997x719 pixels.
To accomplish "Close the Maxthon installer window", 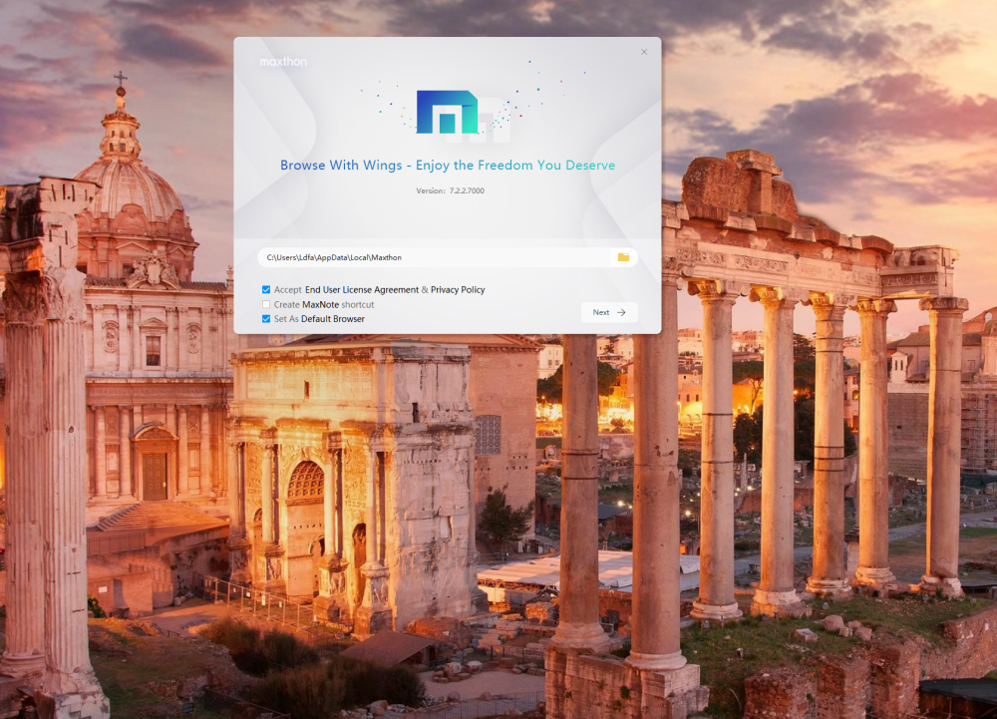I will pos(644,52).
